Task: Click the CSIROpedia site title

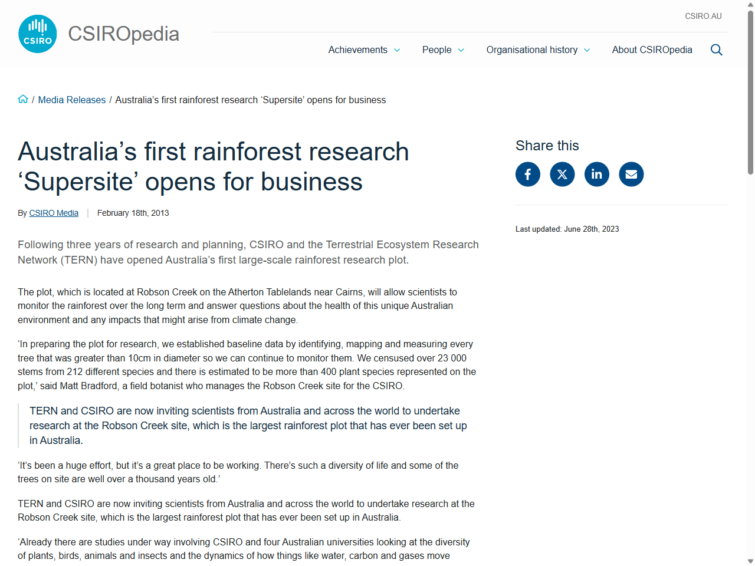Action: (x=123, y=34)
